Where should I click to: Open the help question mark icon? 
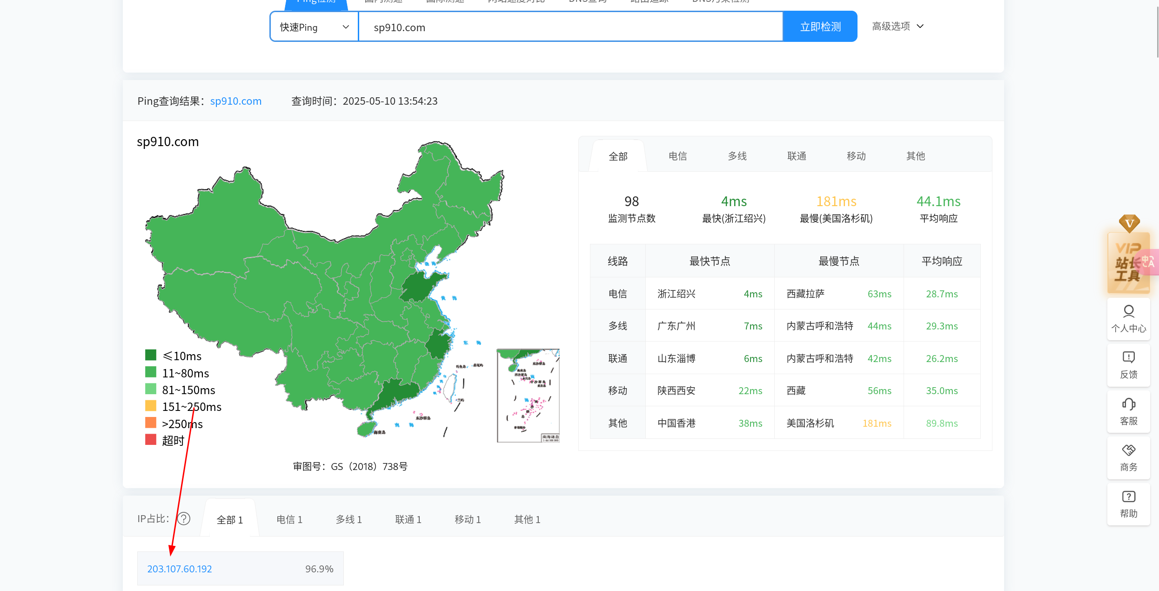click(1128, 497)
